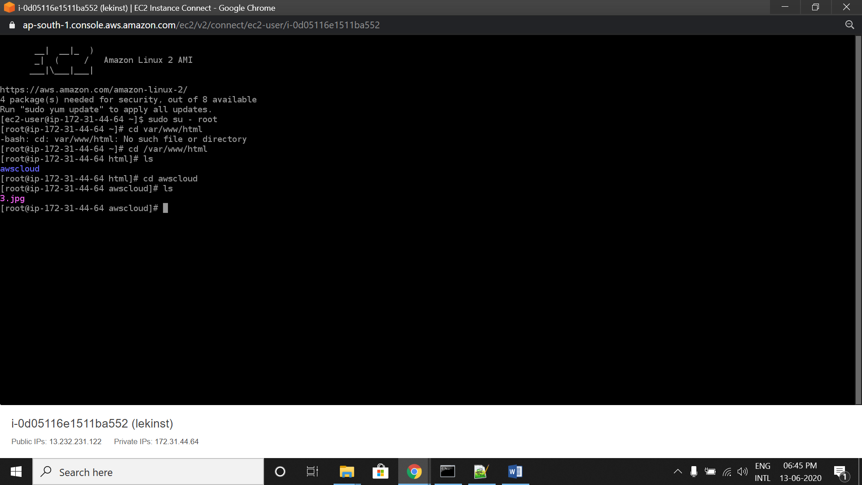Click the Notepad++ taskbar icon
The image size is (862, 485).
tap(481, 472)
